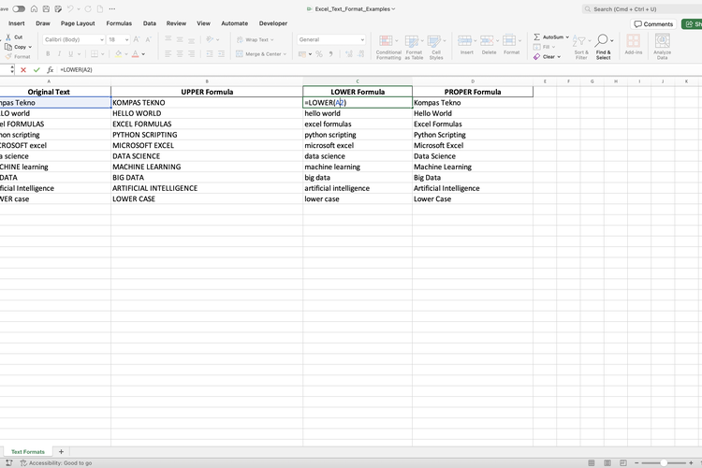Click the Insert Function fx icon

tap(51, 70)
